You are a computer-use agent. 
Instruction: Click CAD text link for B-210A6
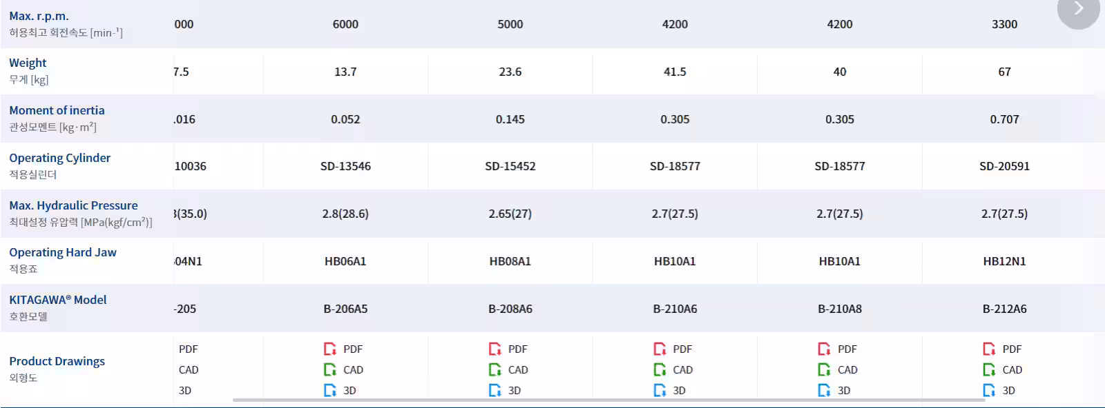click(683, 370)
